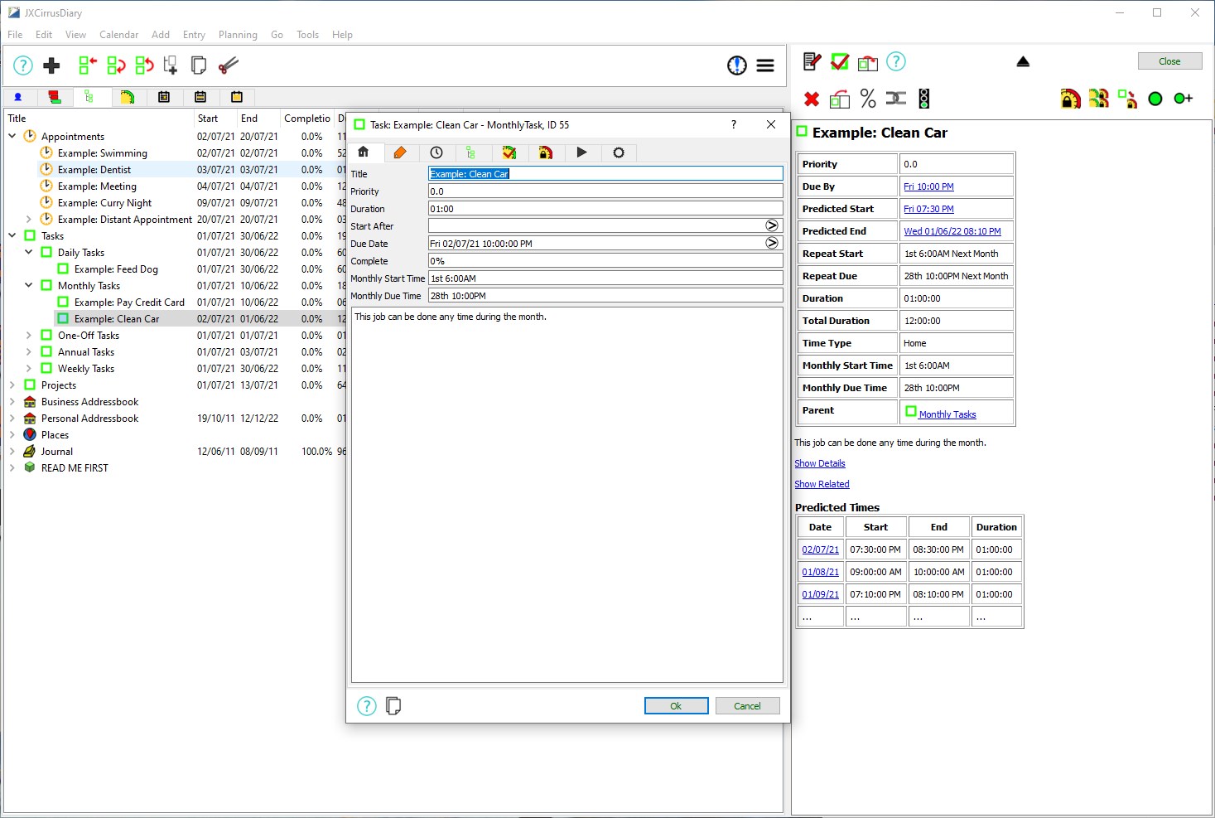Screen dimensions: 1215x818
Task: Click the Ok button
Action: (676, 706)
